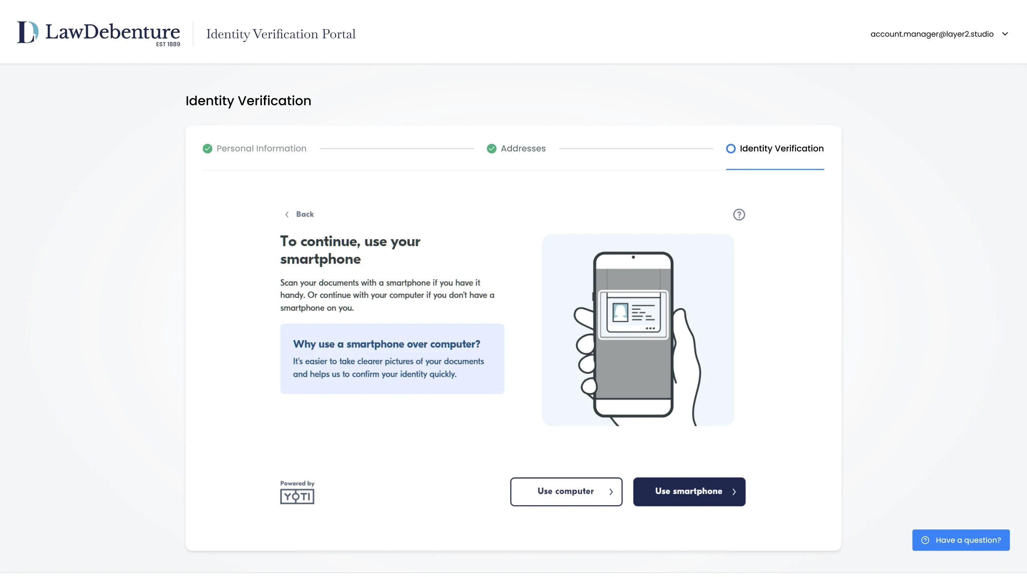
Task: Click the back chevron arrow icon
Action: (x=287, y=215)
